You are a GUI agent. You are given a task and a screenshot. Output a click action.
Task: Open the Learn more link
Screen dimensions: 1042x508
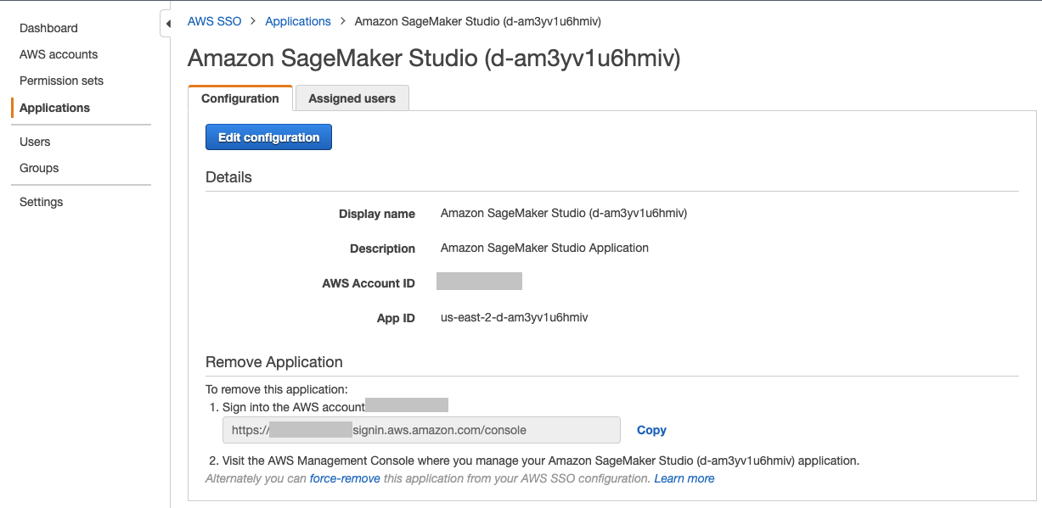pyautogui.click(x=684, y=478)
